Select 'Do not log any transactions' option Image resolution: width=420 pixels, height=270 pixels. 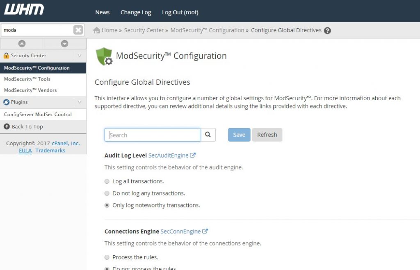click(107, 193)
